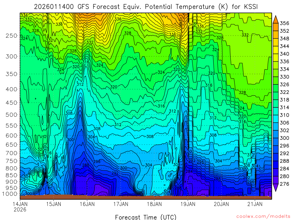Click the 850 pressure-axis label
This screenshot has width=293, height=220.
pos(11,175)
